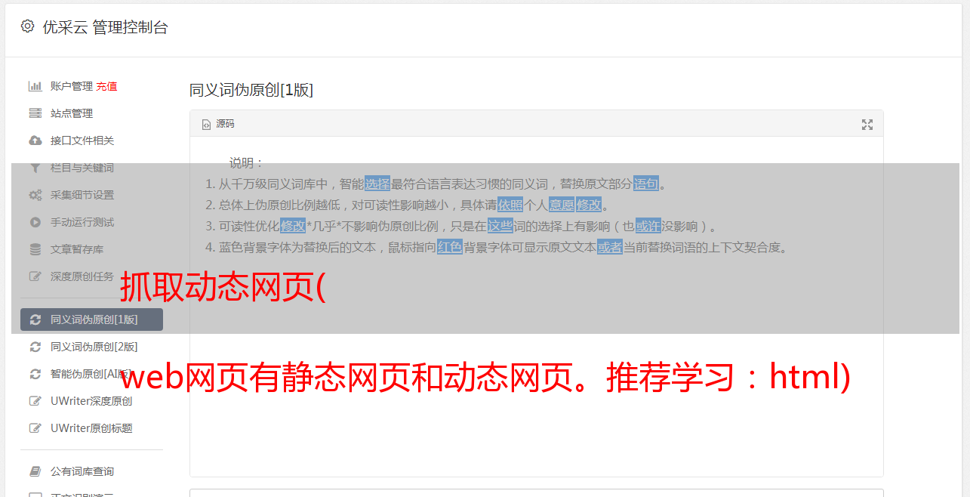Click the server icon beside 站点管理

(35, 113)
